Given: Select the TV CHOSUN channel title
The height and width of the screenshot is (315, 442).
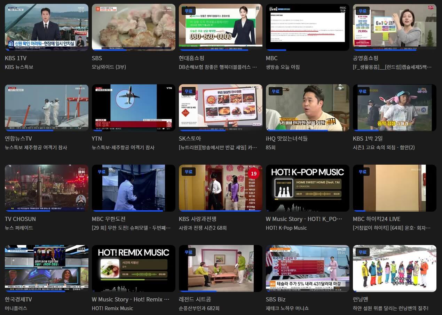Looking at the screenshot, I should (x=20, y=219).
